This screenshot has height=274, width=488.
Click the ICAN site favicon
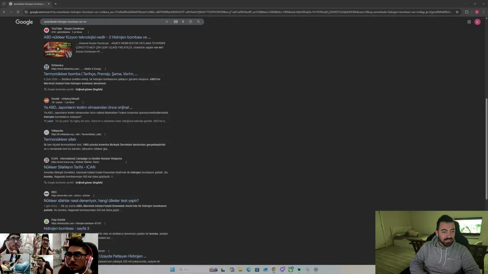coord(47,160)
